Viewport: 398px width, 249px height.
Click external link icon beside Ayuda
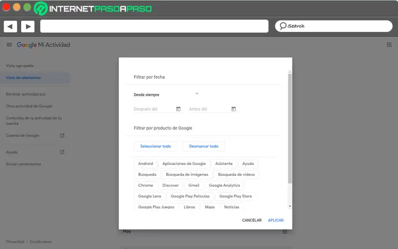(62, 152)
